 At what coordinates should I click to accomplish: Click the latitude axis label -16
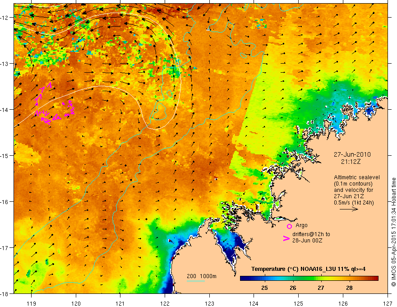5,202
